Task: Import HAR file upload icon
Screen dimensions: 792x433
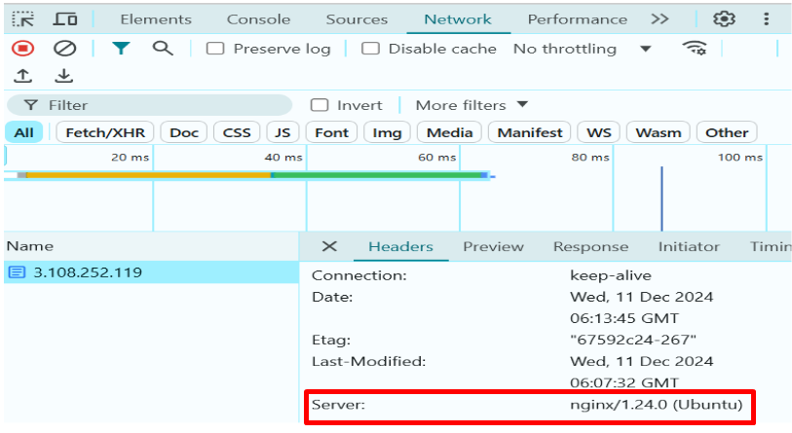Action: 22,76
